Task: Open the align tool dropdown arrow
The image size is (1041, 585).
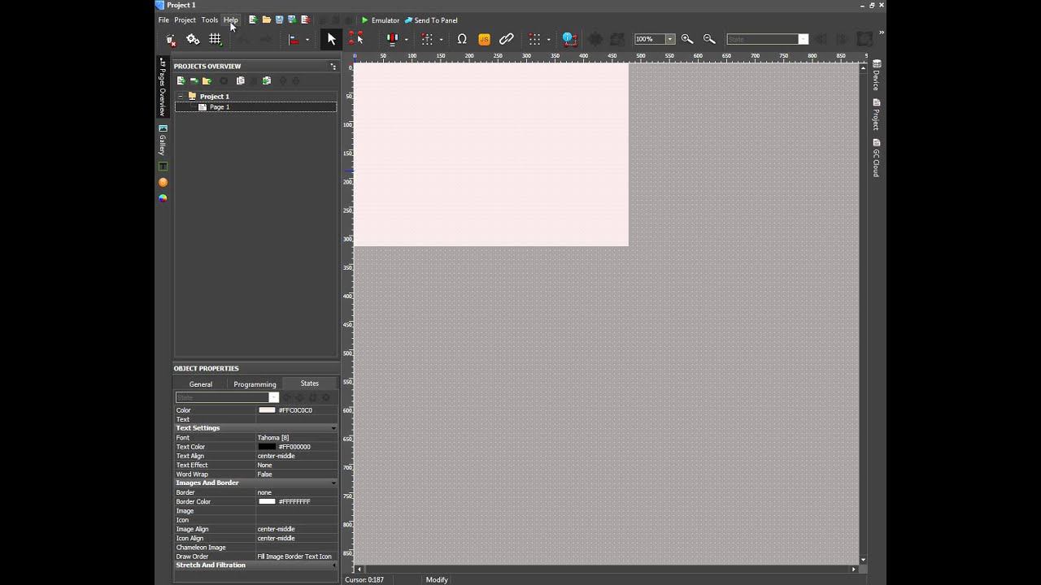Action: pyautogui.click(x=307, y=40)
